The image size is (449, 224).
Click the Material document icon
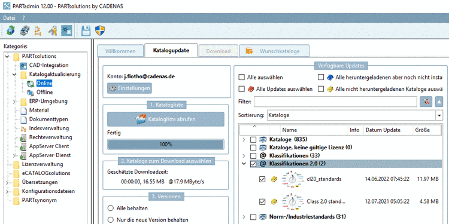click(x=23, y=111)
